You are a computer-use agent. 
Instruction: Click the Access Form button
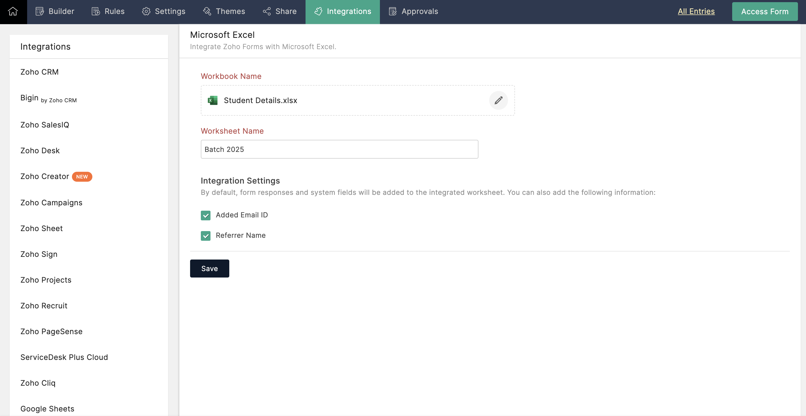765,12
